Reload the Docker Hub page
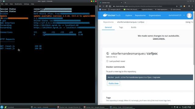 pos(107,6)
